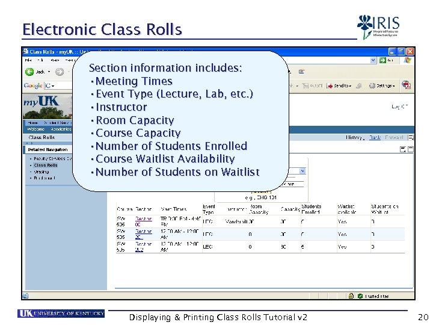
Task: Open the View menu
Action: coord(55,60)
